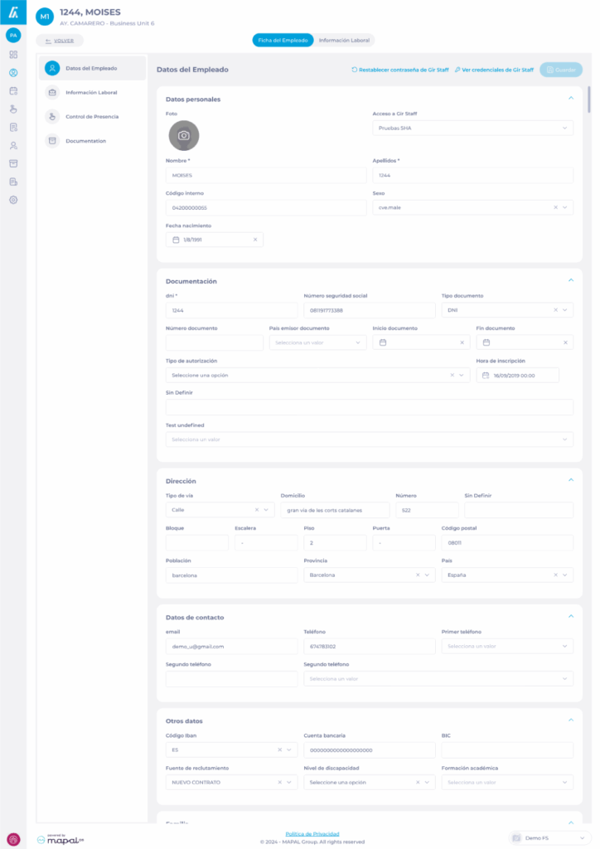Viewport: 600px width, 849px height.
Task: Open the dashboard grid icon in sidebar
Action: click(13, 55)
